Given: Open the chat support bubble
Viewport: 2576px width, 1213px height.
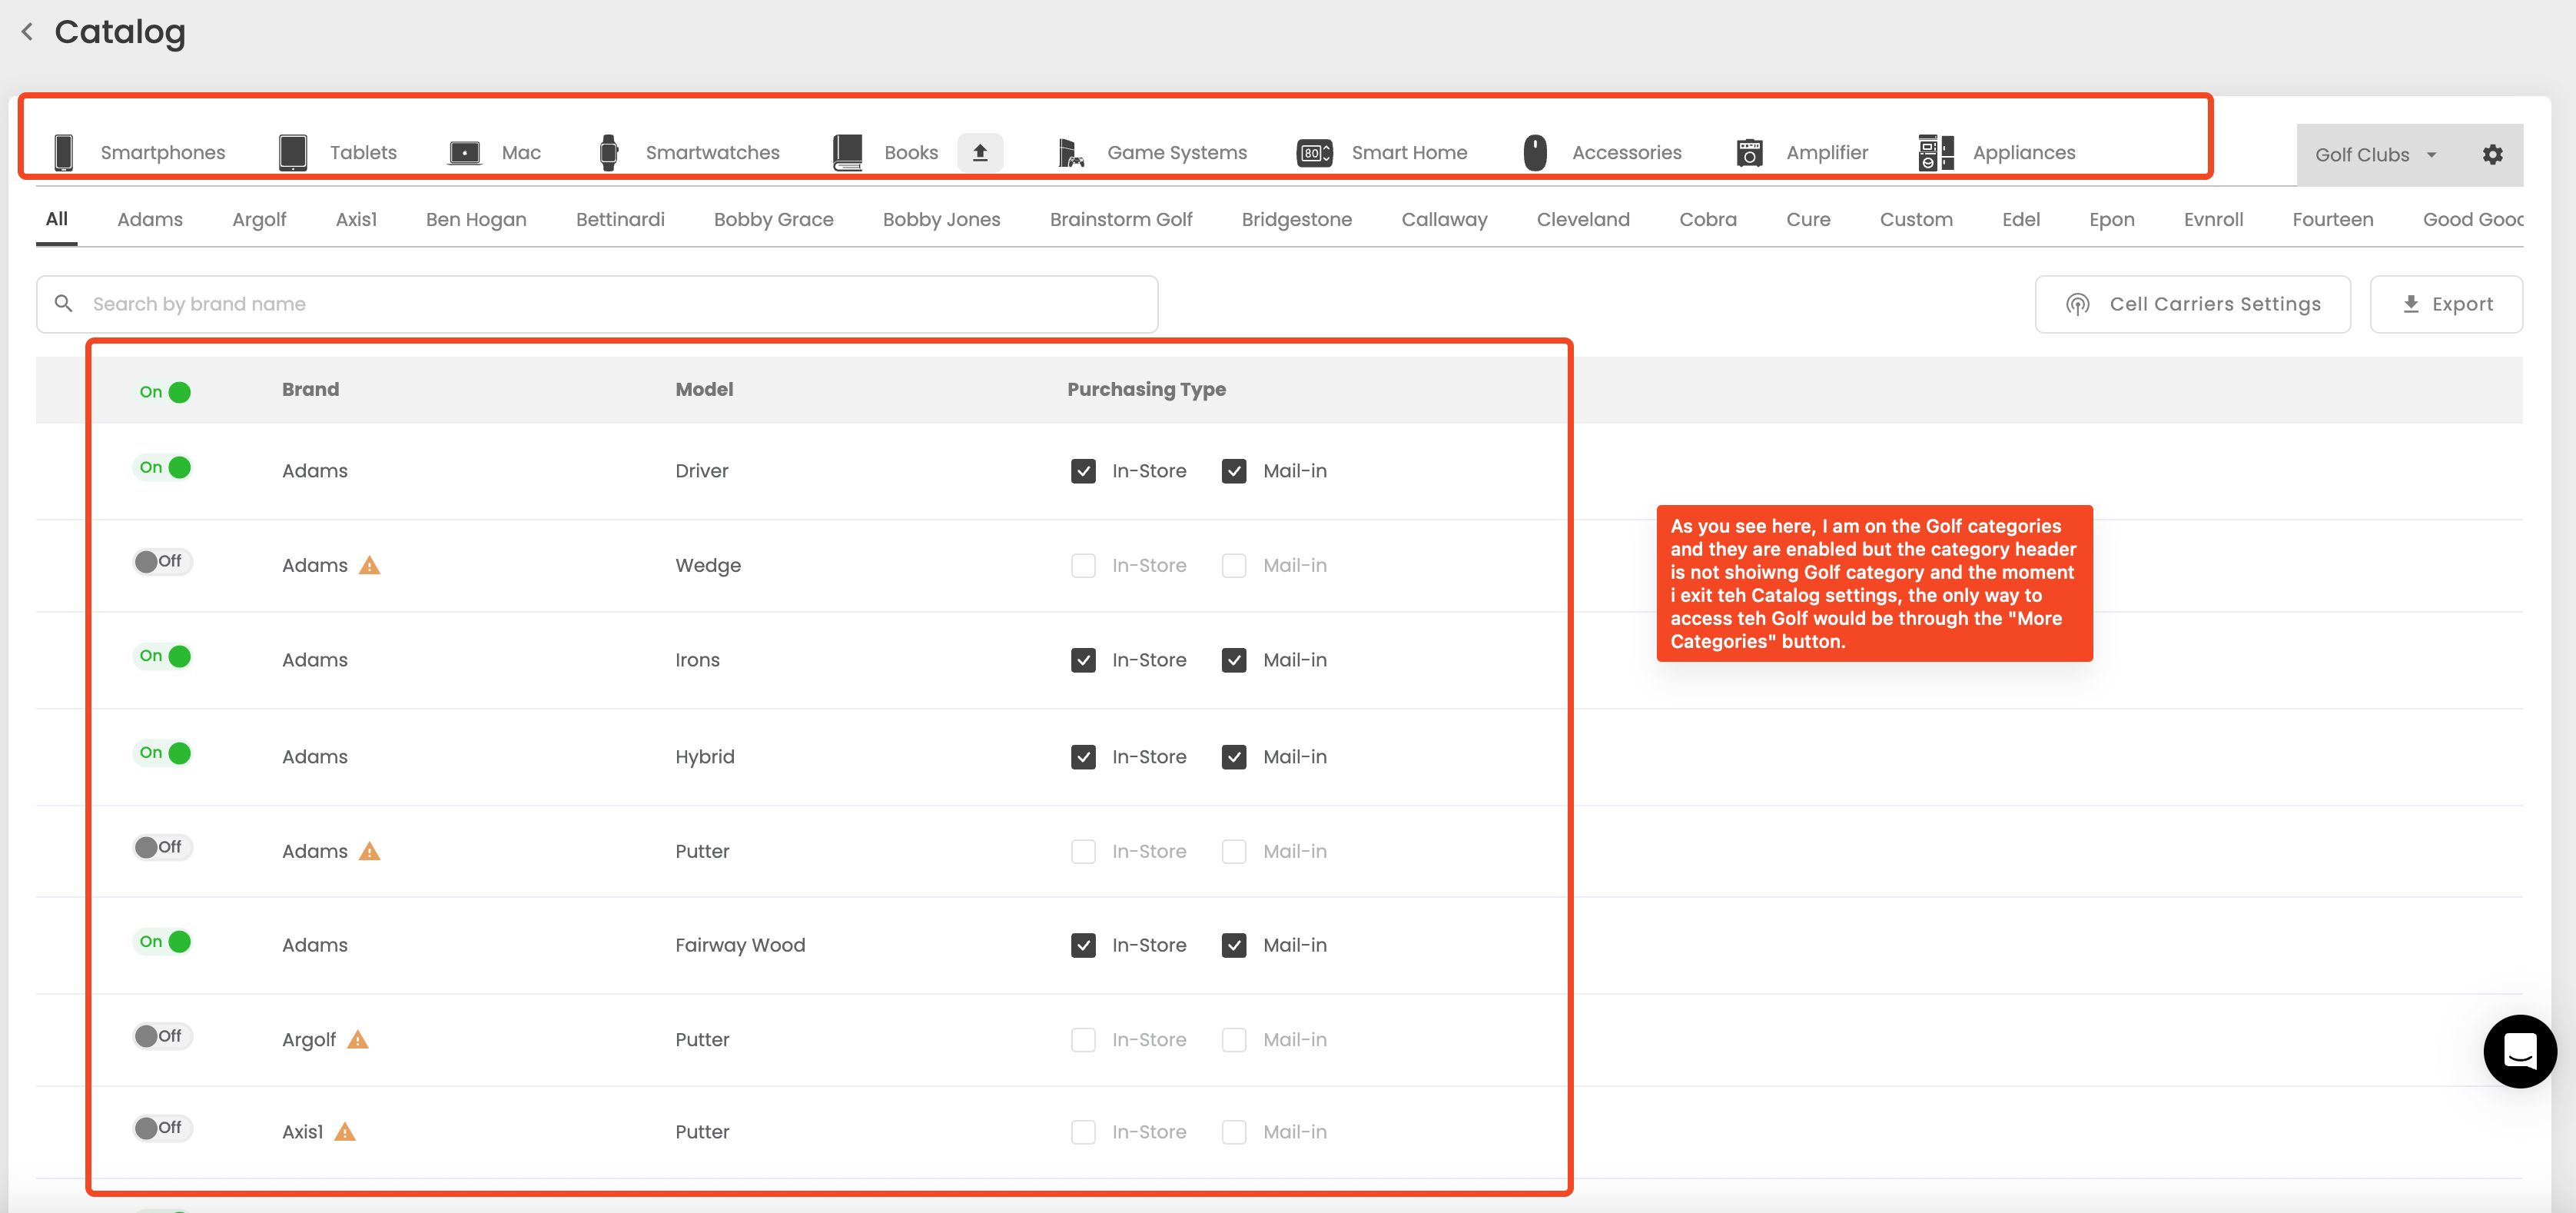Looking at the screenshot, I should (2520, 1052).
